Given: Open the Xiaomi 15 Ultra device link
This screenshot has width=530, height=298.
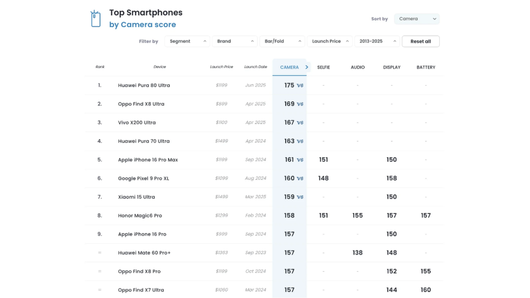Looking at the screenshot, I should (x=136, y=197).
